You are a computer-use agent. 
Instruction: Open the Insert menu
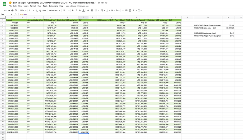(x=26, y=6)
